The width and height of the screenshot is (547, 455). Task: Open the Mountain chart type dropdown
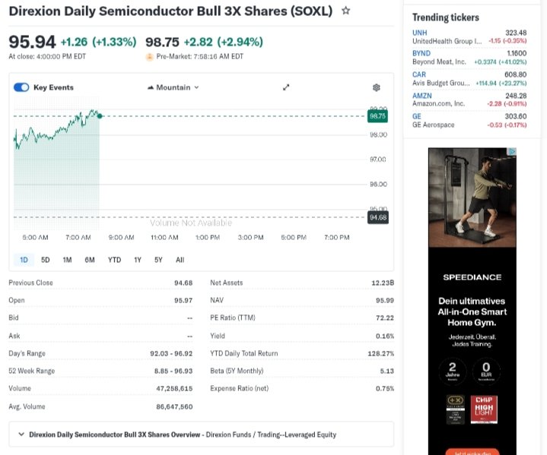(x=173, y=87)
